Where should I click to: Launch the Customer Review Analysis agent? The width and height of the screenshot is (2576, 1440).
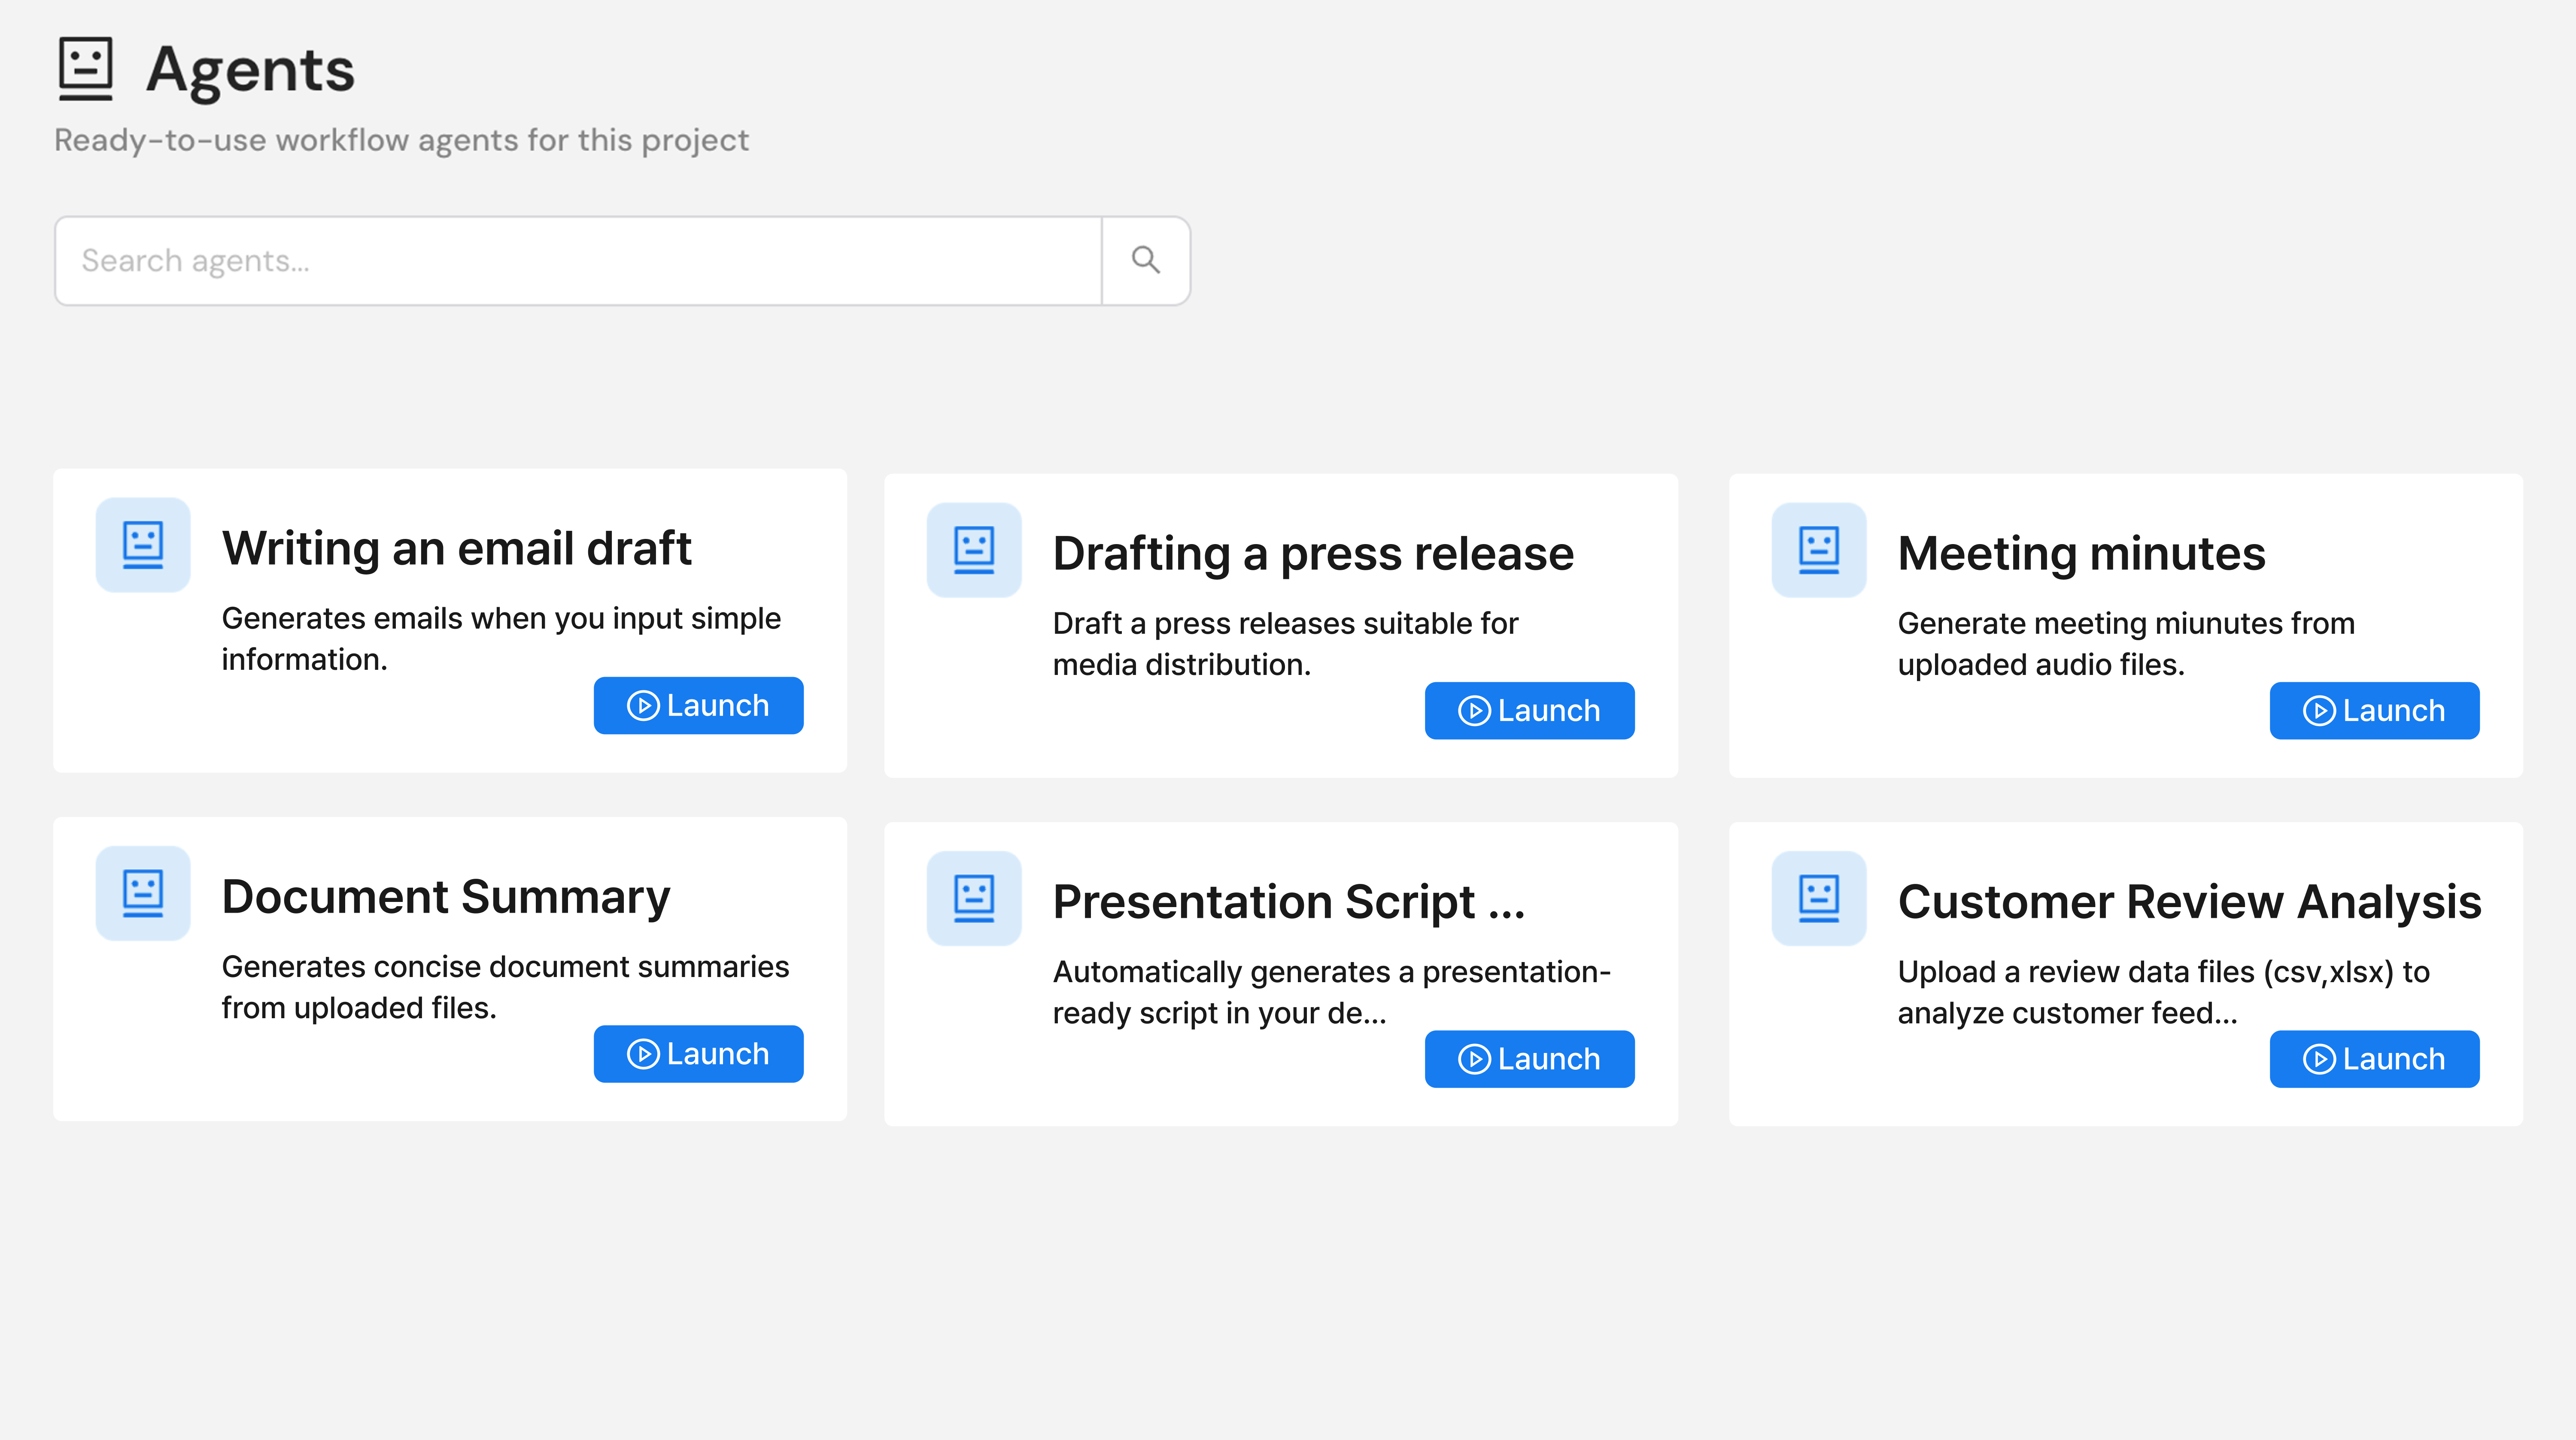[2375, 1059]
